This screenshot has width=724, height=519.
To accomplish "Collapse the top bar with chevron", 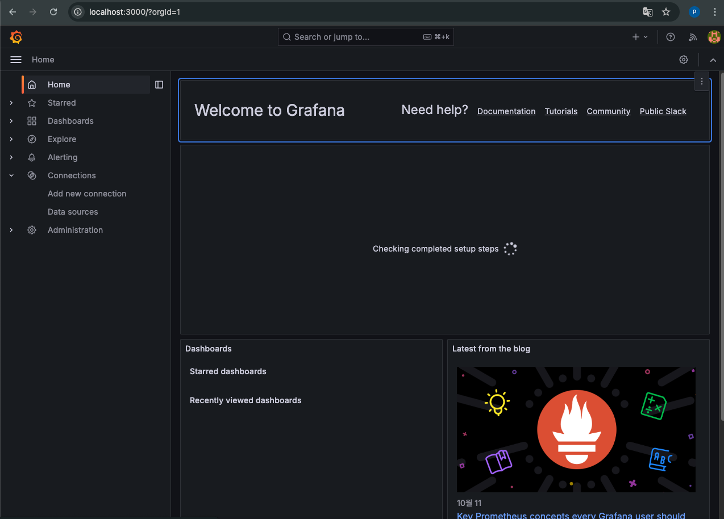I will [713, 60].
